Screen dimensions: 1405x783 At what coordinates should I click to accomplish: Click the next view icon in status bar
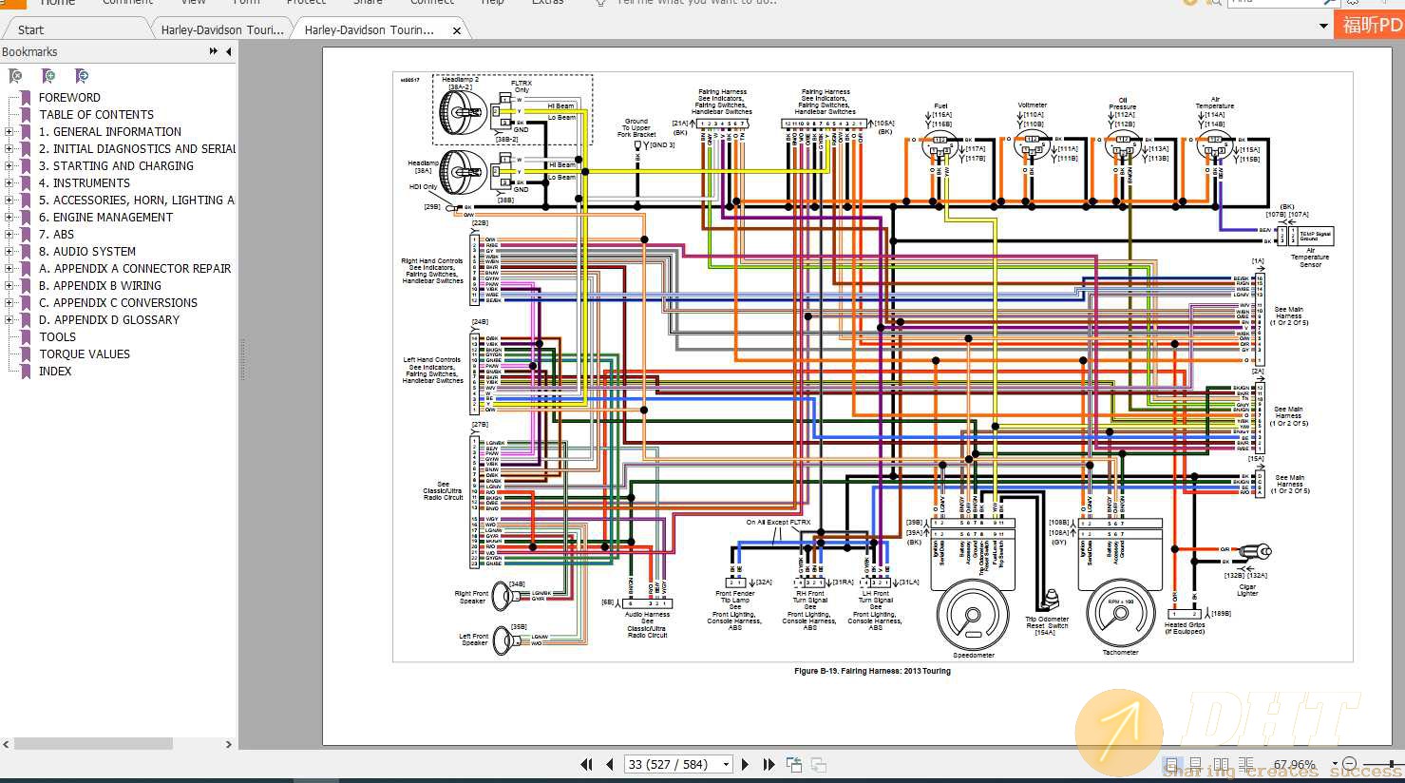click(x=818, y=764)
